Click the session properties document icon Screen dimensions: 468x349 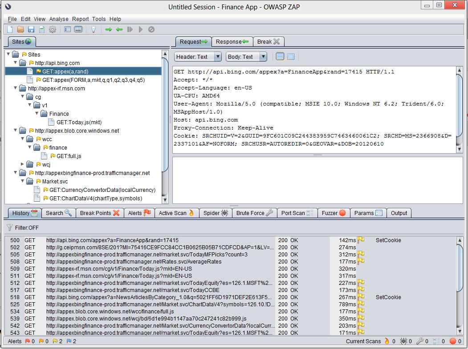tap(42, 29)
